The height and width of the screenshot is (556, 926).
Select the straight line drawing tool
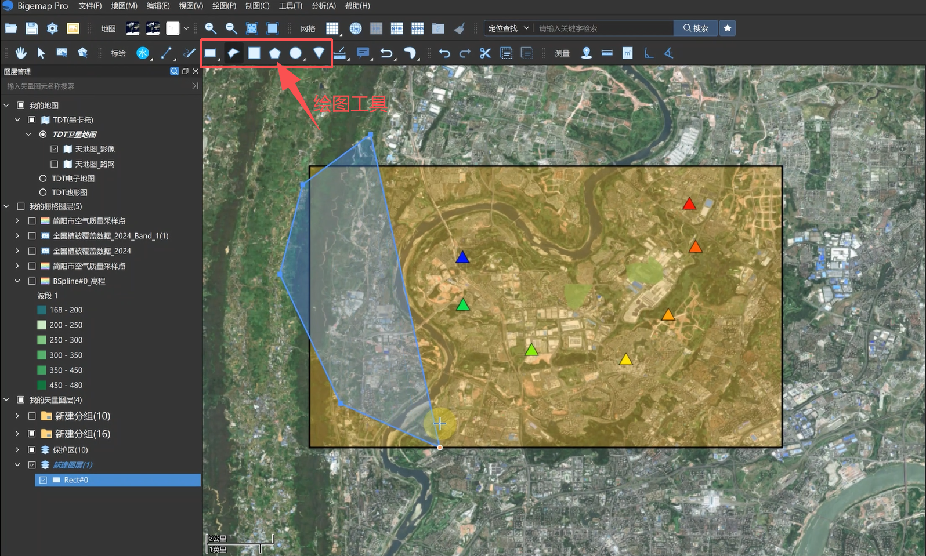tap(167, 53)
